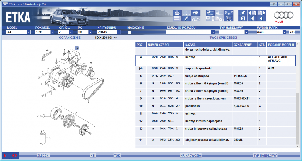Click the exit door icon

point(243,19)
